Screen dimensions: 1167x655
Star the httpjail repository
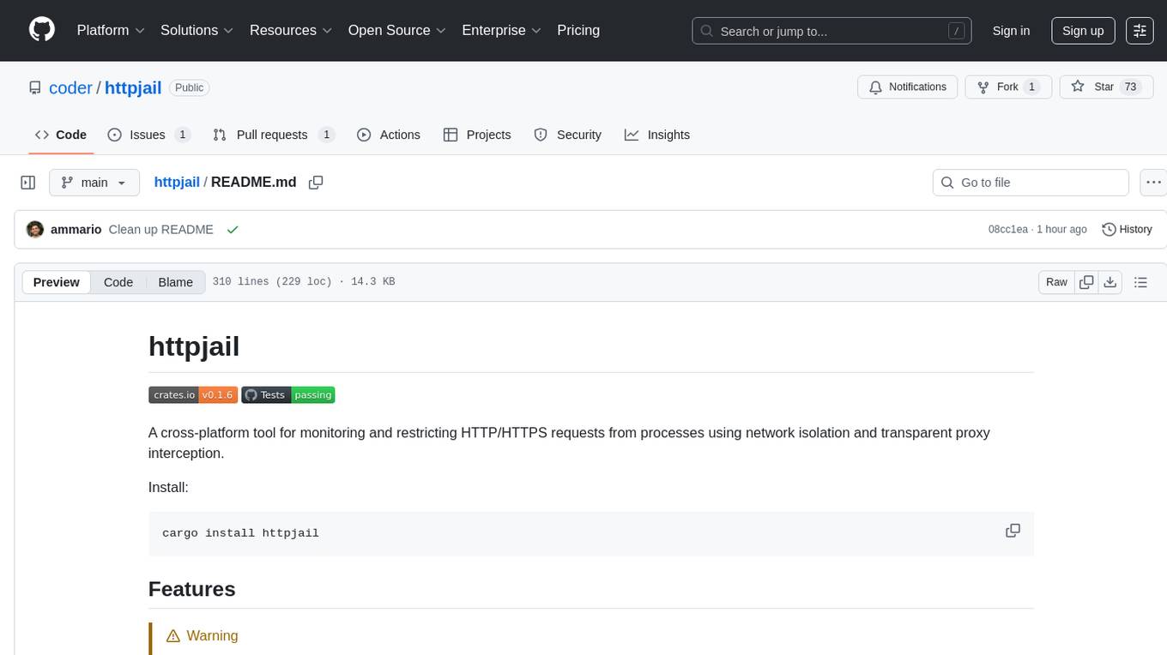pyautogui.click(x=1107, y=87)
